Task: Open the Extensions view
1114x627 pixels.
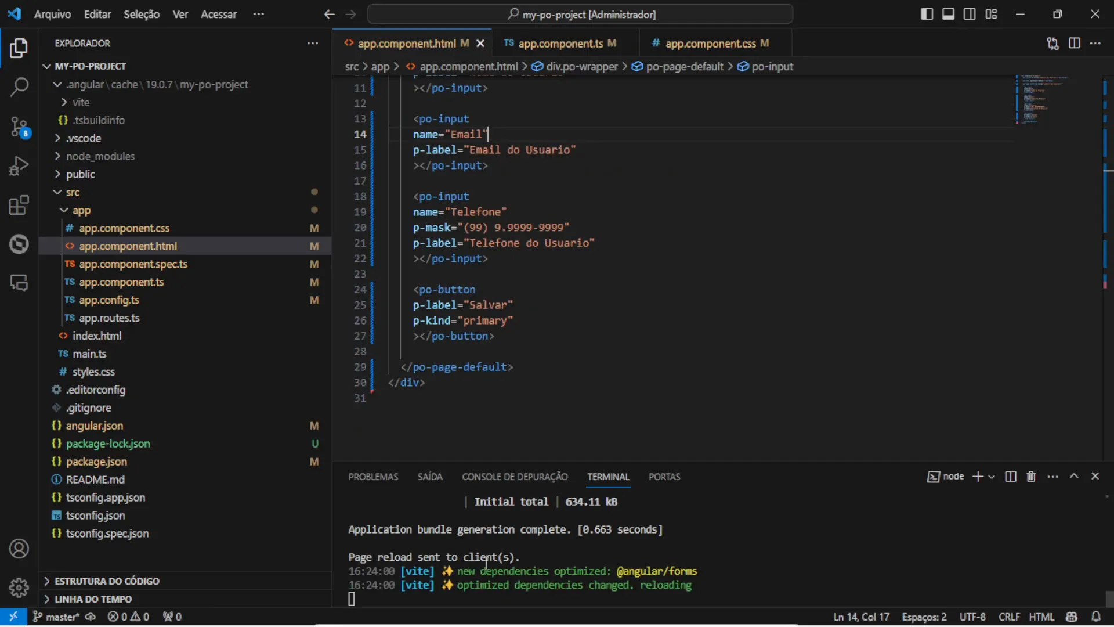Action: tap(19, 205)
